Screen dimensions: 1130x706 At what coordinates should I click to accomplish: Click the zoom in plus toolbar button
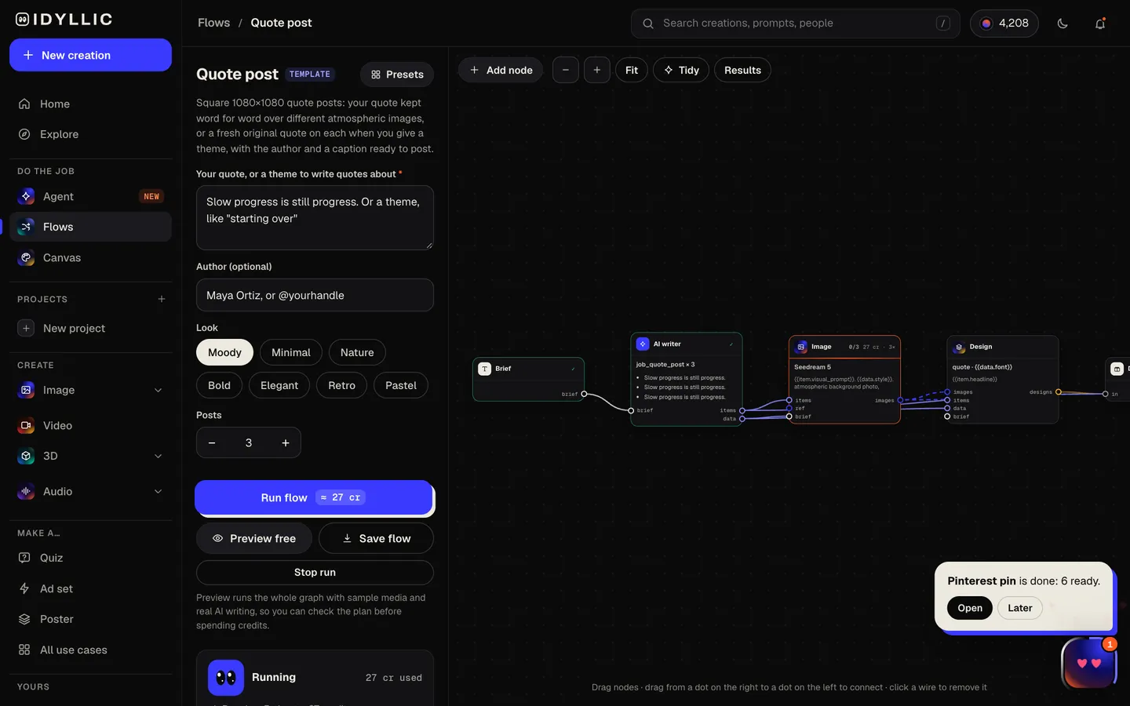point(597,70)
